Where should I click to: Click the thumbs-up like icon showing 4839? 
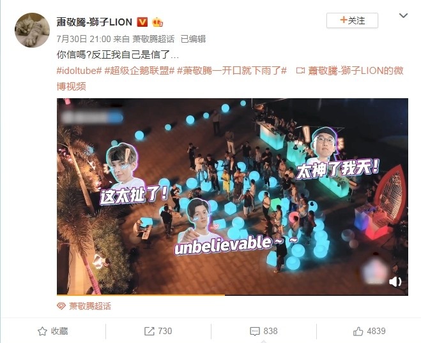[358, 332]
